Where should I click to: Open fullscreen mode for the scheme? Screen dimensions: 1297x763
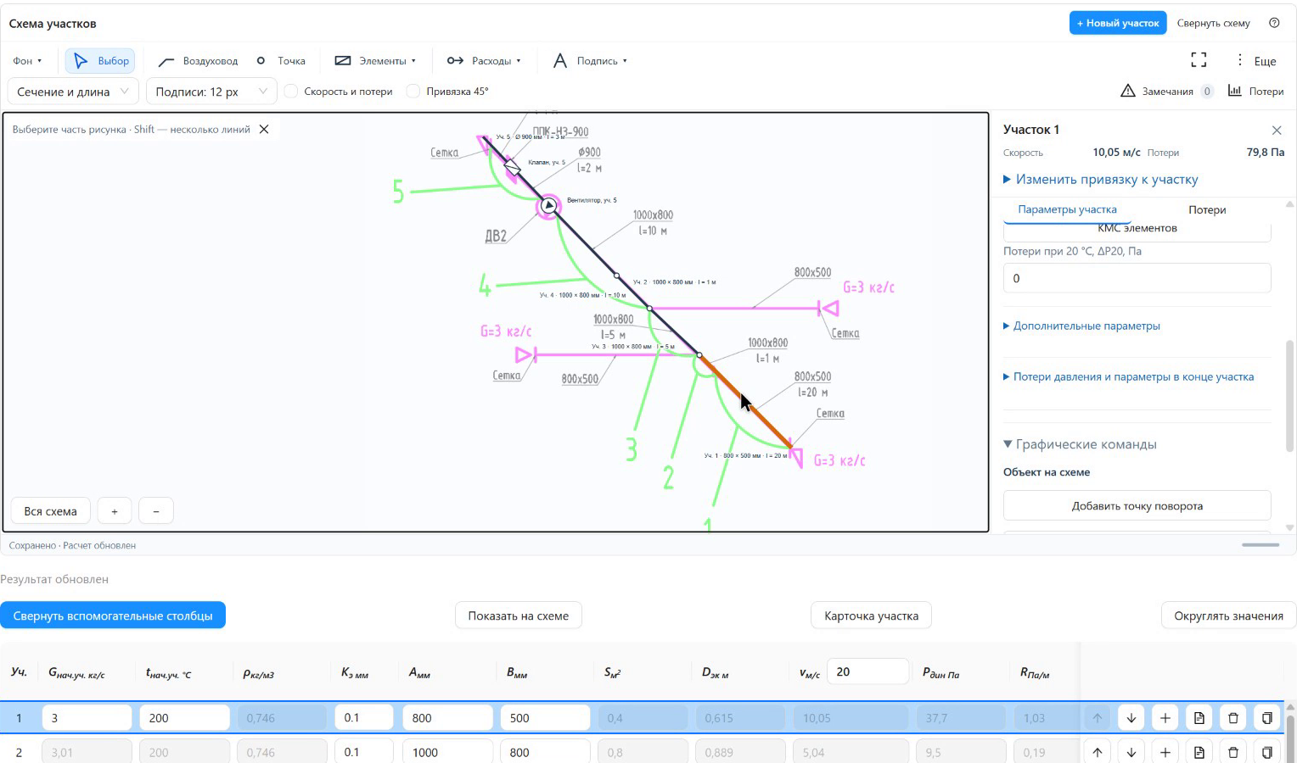click(1199, 60)
